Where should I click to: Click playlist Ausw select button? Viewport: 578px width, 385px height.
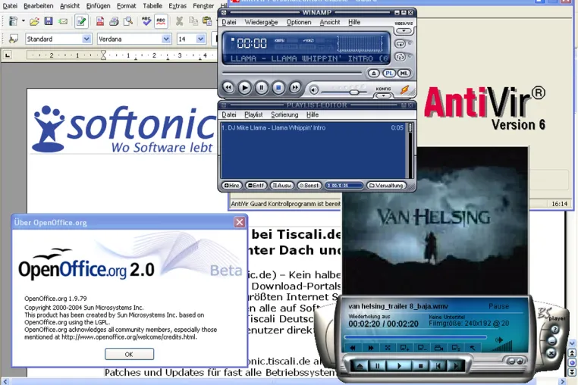[281, 186]
